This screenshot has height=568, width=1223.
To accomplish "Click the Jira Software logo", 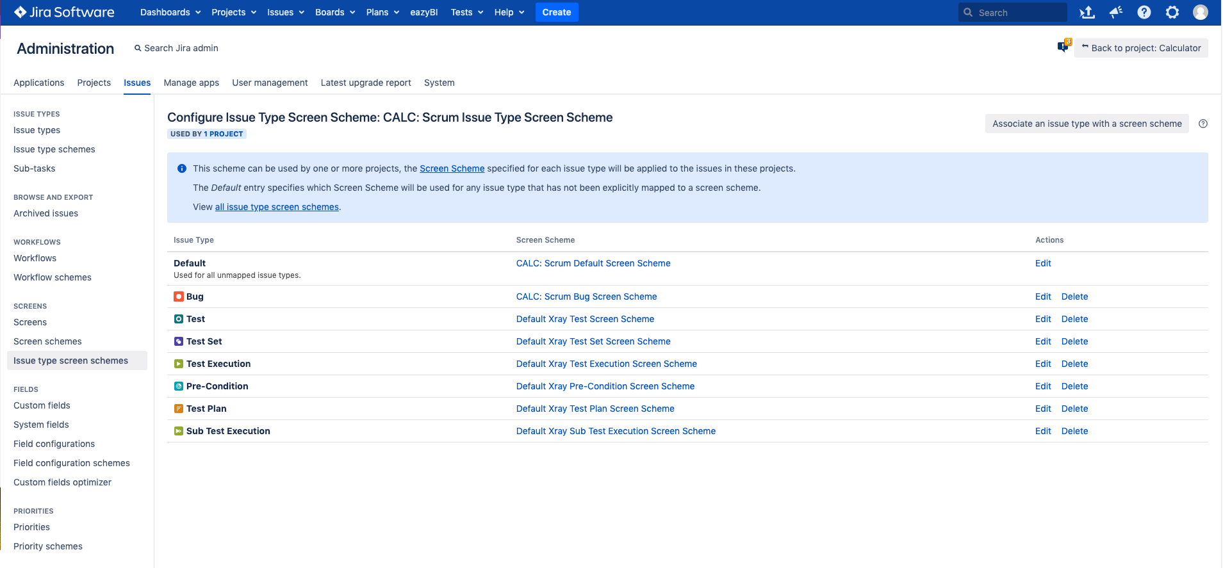I will click(64, 12).
